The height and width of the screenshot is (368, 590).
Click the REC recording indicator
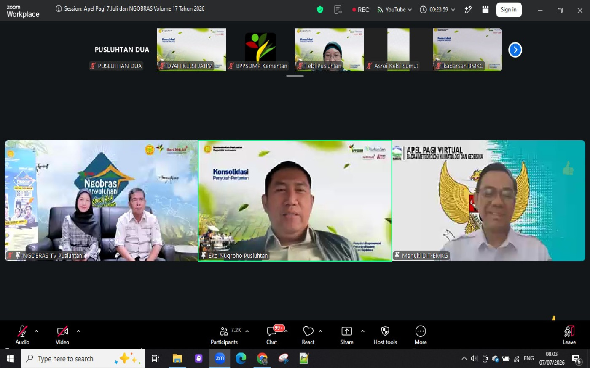[x=361, y=10]
